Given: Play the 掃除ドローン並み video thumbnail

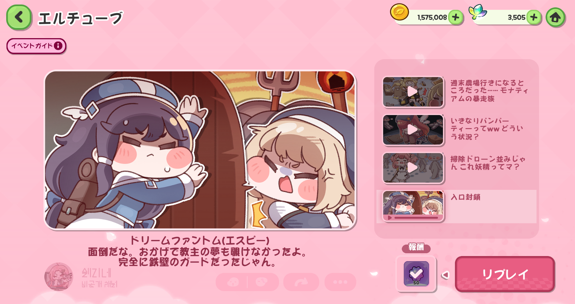Looking at the screenshot, I should coord(413,168).
